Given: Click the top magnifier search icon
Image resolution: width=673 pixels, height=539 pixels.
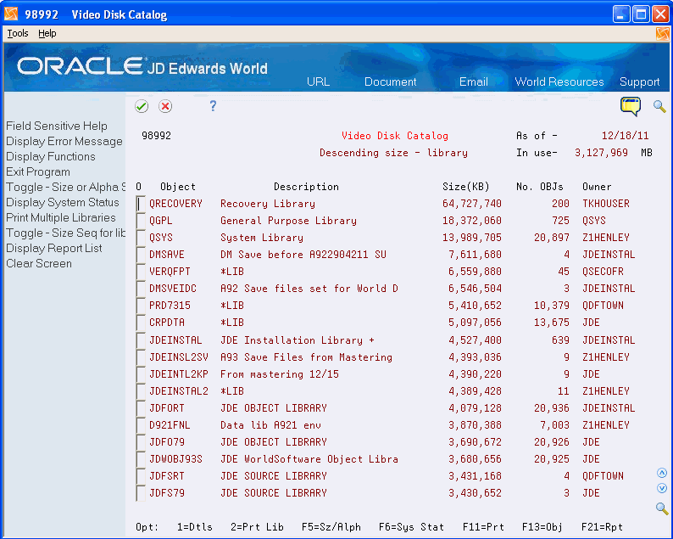Looking at the screenshot, I should (x=659, y=106).
